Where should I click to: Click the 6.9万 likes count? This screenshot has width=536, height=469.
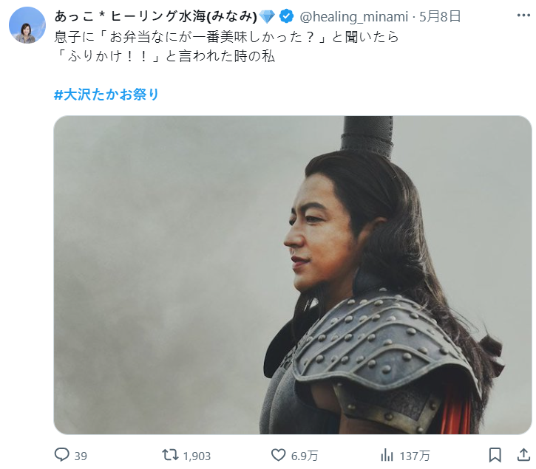[x=301, y=456]
